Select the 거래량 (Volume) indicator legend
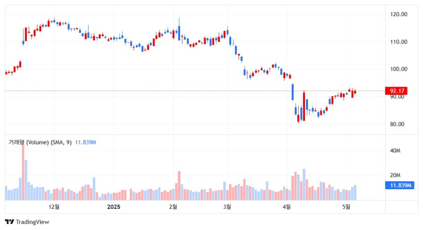This screenshot has height=230, width=423. [40, 143]
